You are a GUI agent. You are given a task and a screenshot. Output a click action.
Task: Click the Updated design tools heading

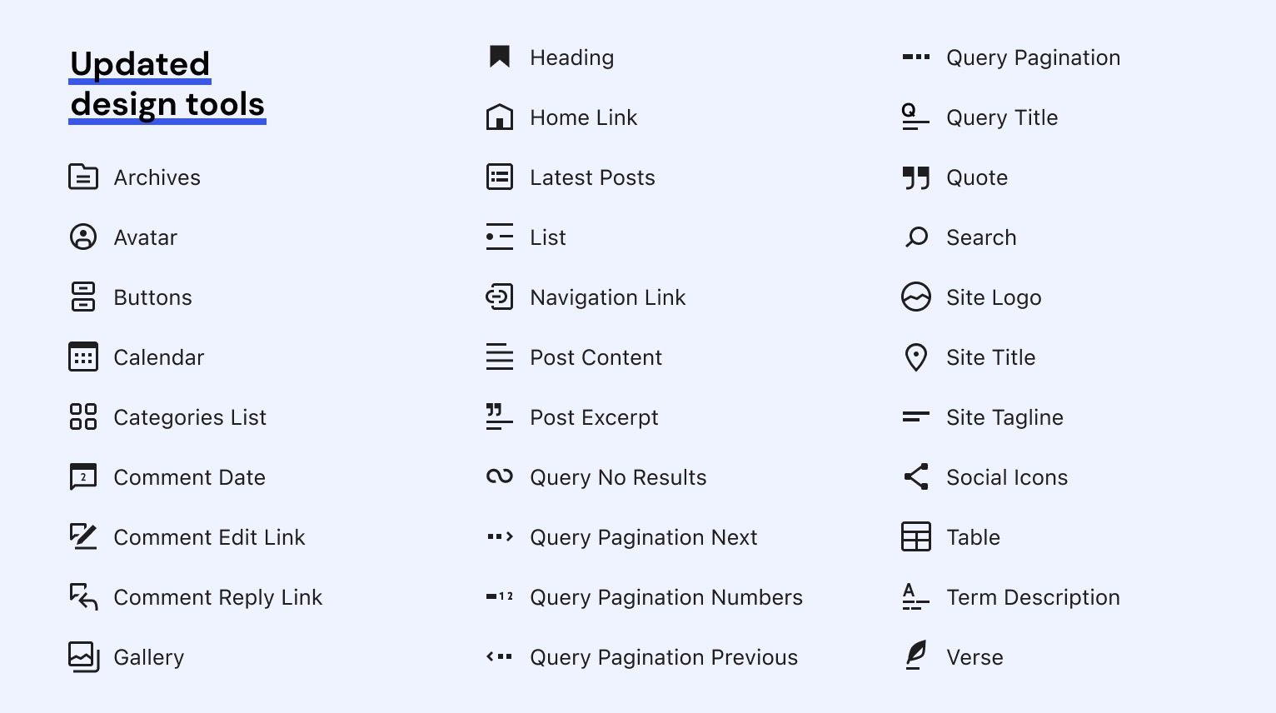click(167, 84)
